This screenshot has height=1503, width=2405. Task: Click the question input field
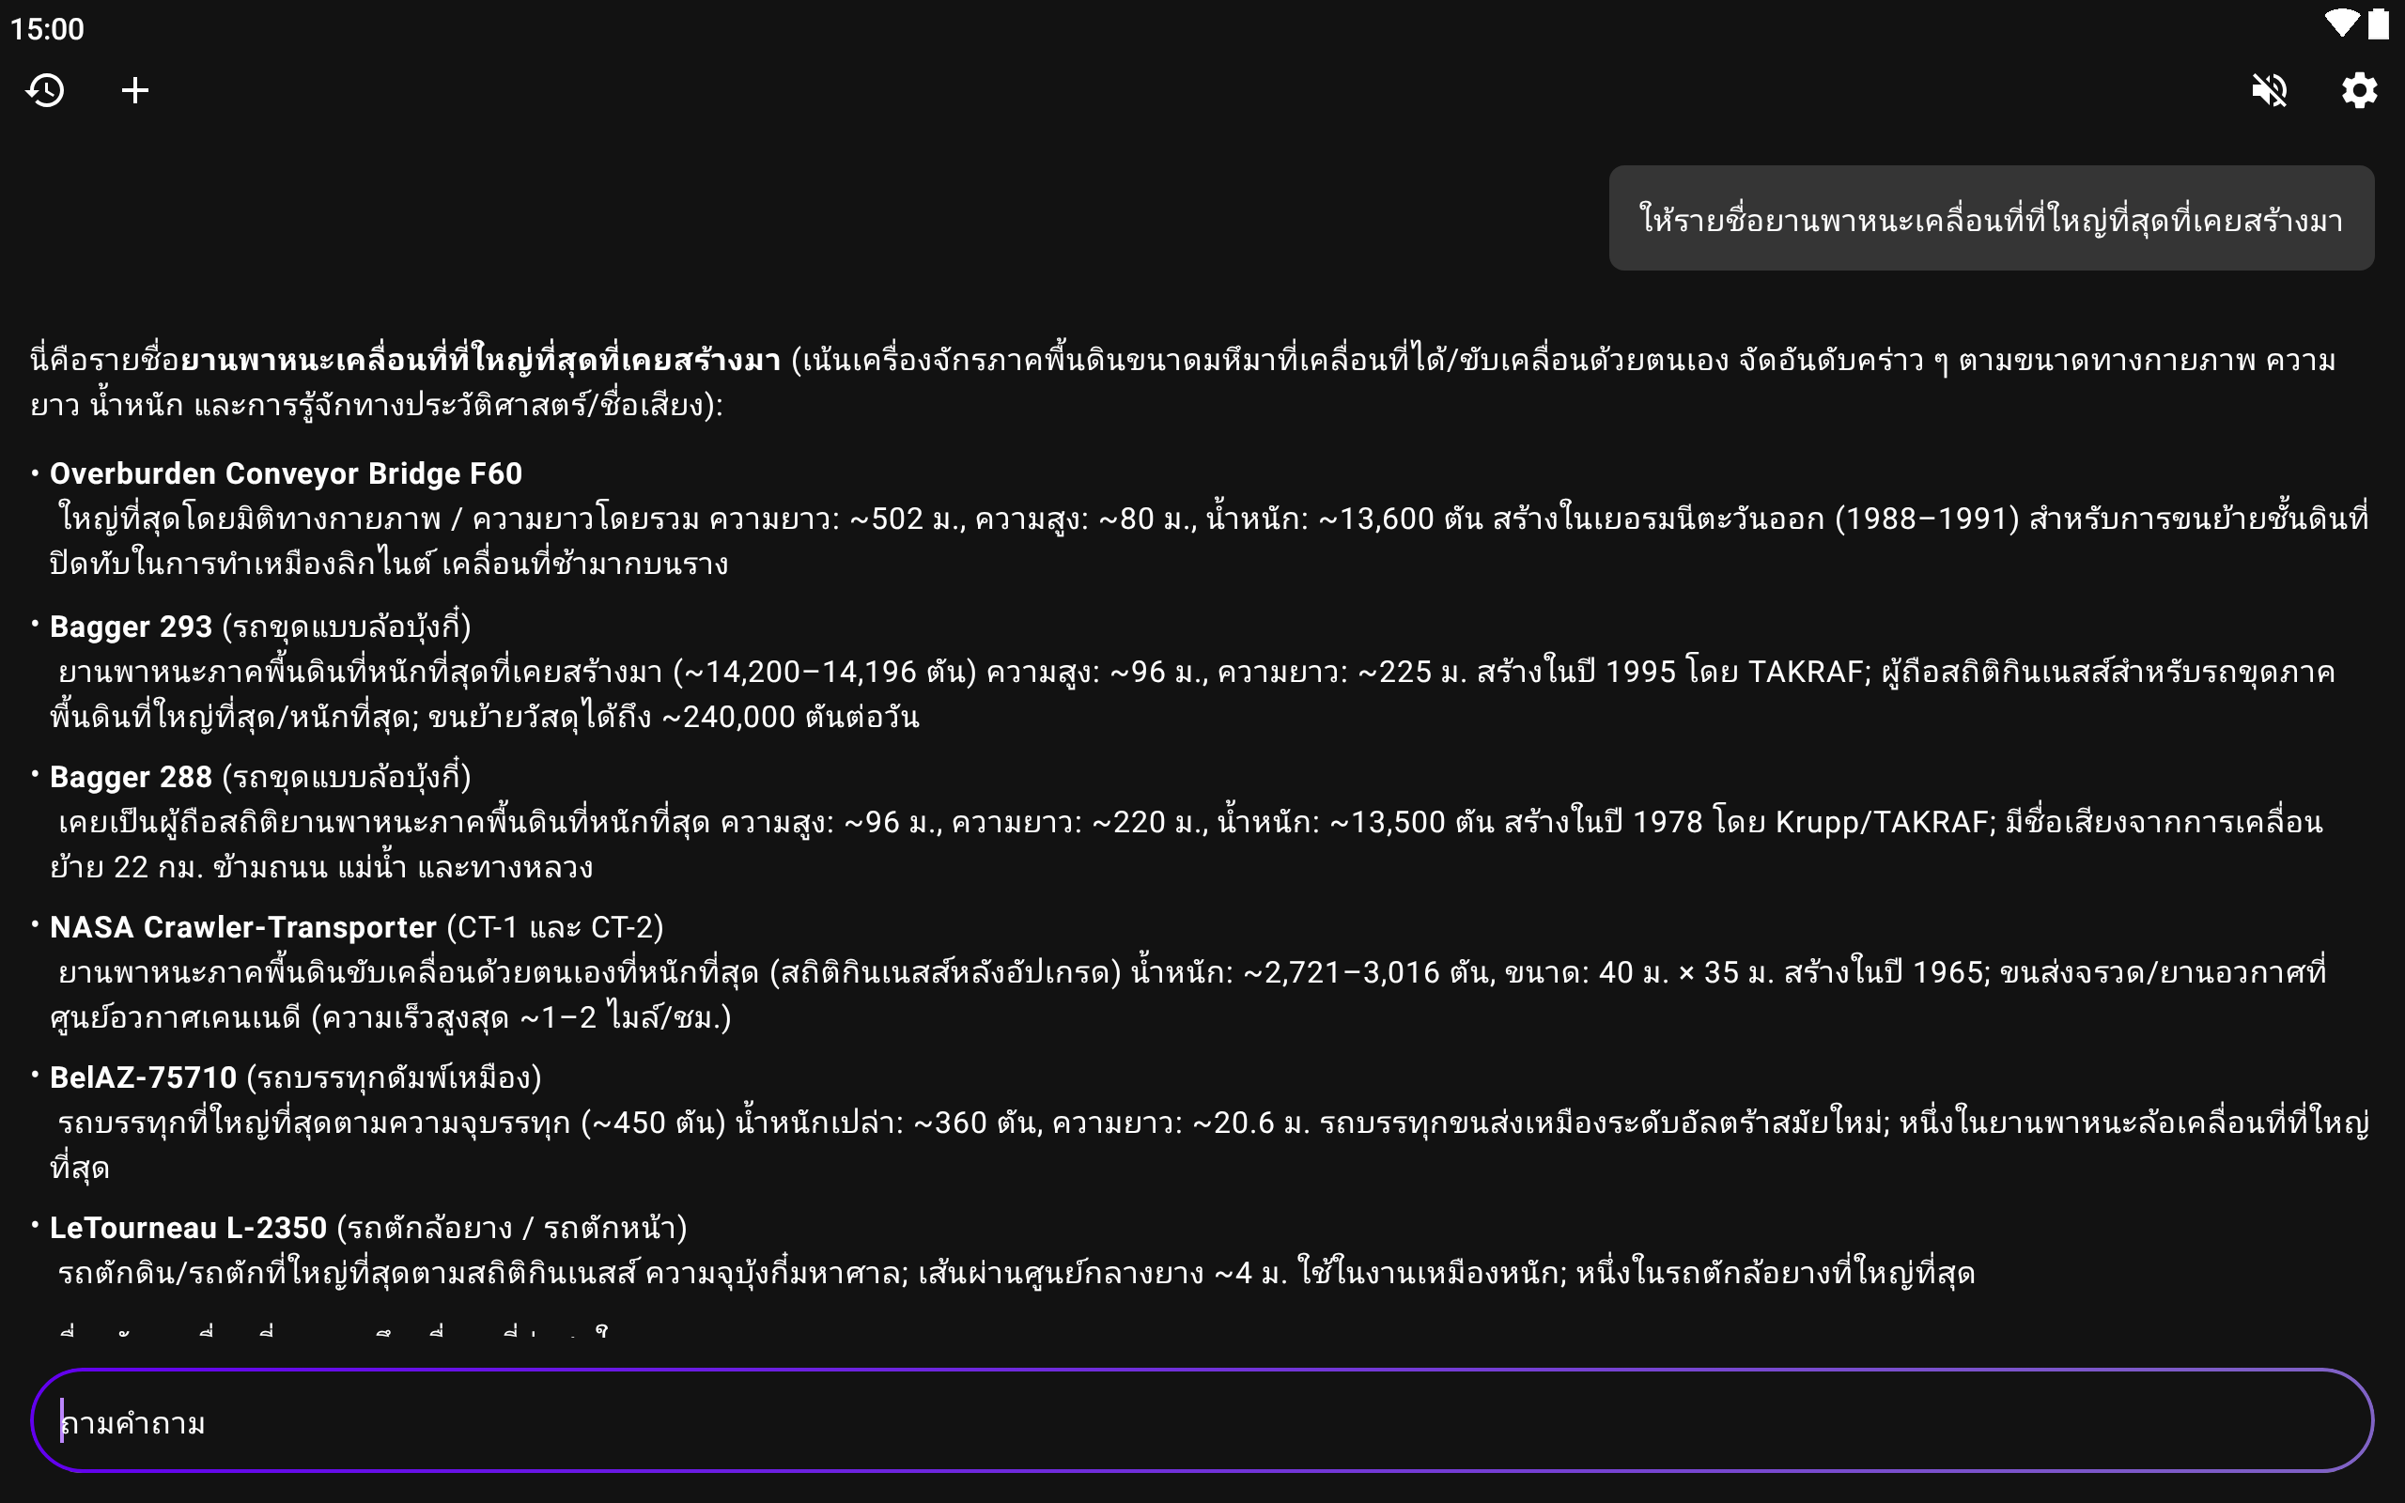coord(1202,1421)
